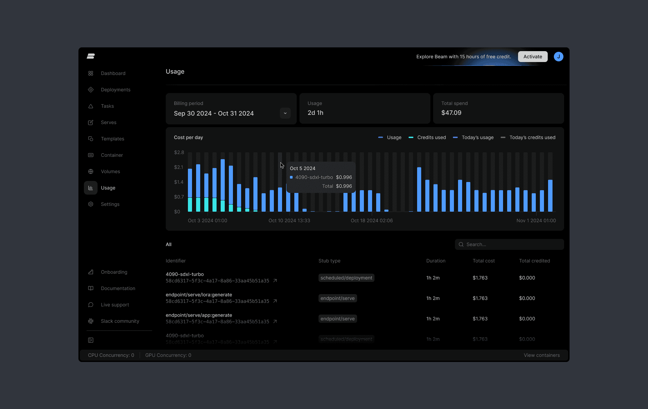Click the Live support chat icon
This screenshot has width=648, height=409.
click(x=91, y=305)
